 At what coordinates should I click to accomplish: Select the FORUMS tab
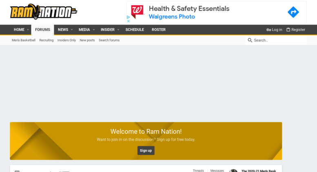(x=42, y=30)
